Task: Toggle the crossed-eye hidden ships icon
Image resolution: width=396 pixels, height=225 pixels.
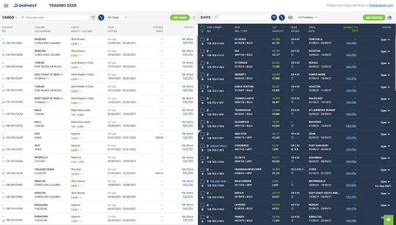Action: [291, 17]
